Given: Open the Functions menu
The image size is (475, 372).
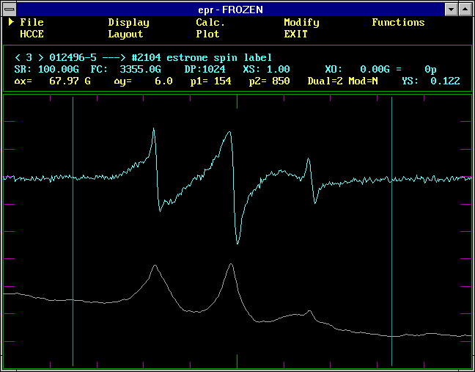Looking at the screenshot, I should click(x=398, y=23).
